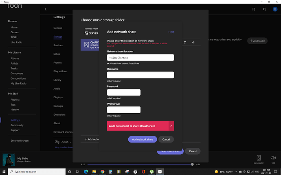
Task: Open Playlists under My Stuff
Action: point(15,99)
